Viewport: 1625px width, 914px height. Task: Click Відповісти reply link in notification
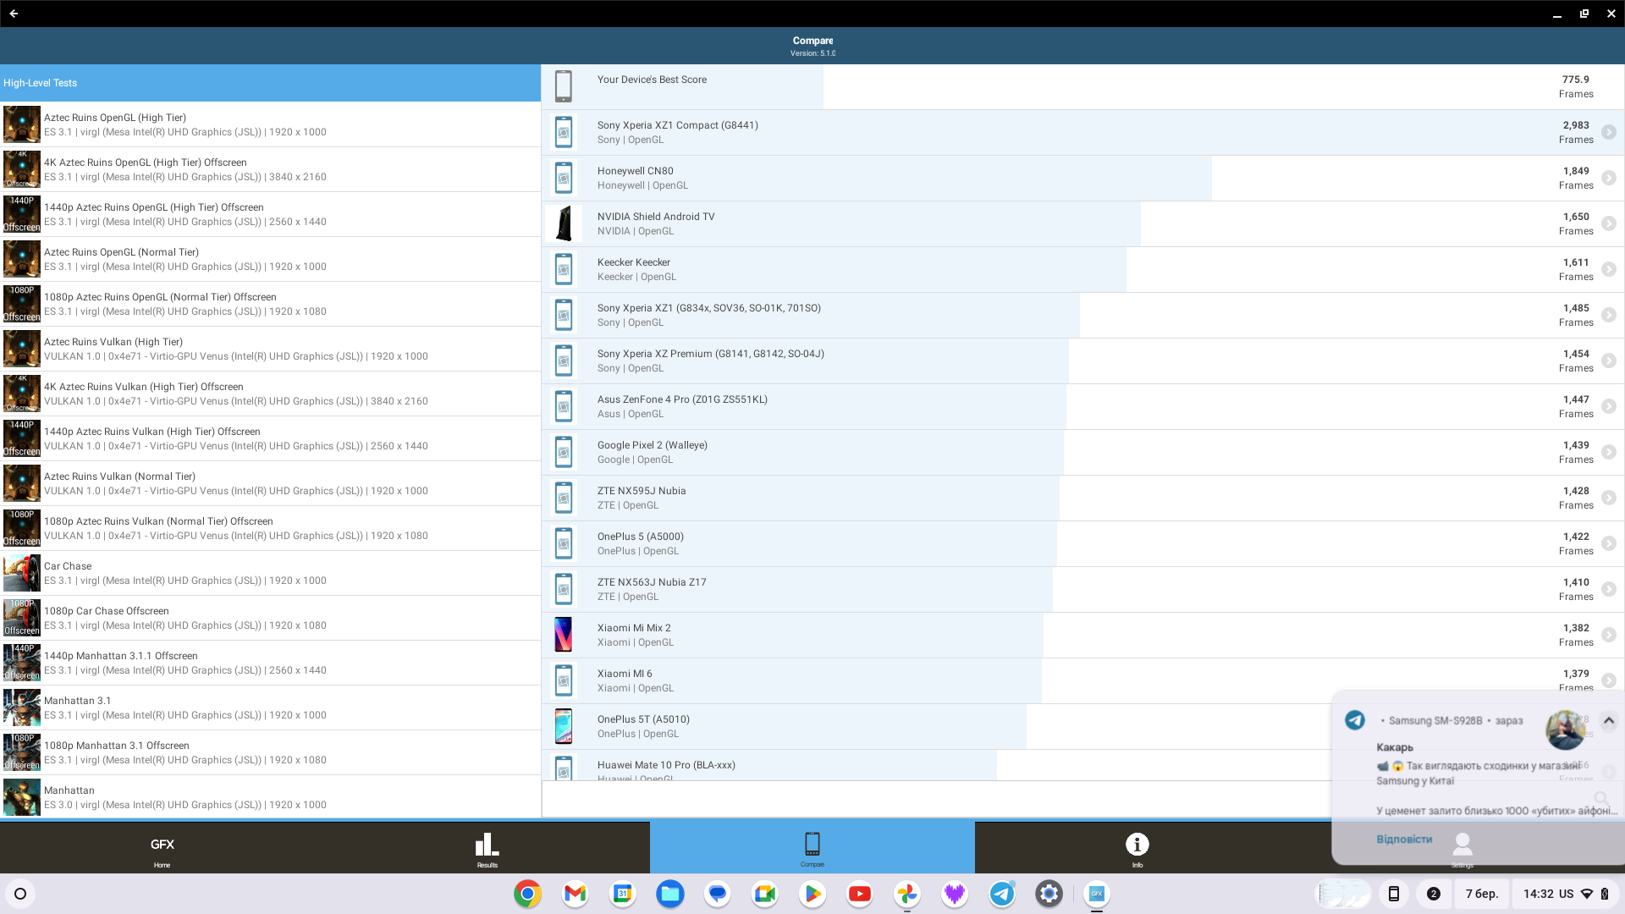1403,840
